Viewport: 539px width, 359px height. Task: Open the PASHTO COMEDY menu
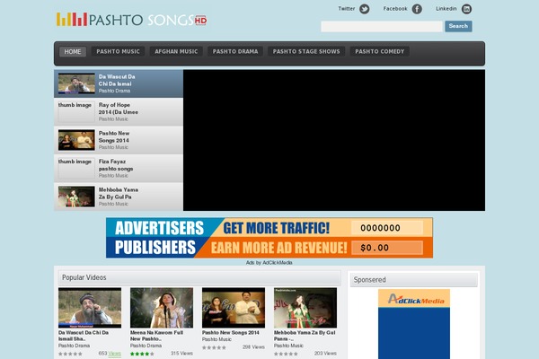tap(379, 51)
